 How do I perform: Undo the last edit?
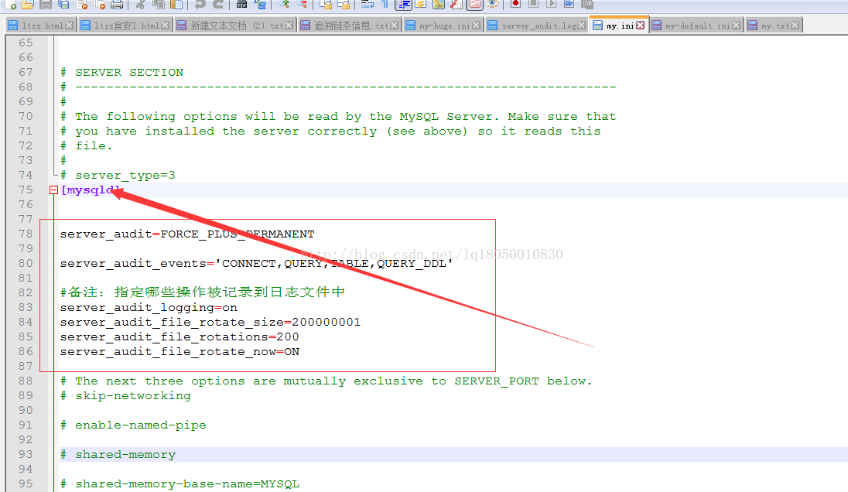[200, 5]
